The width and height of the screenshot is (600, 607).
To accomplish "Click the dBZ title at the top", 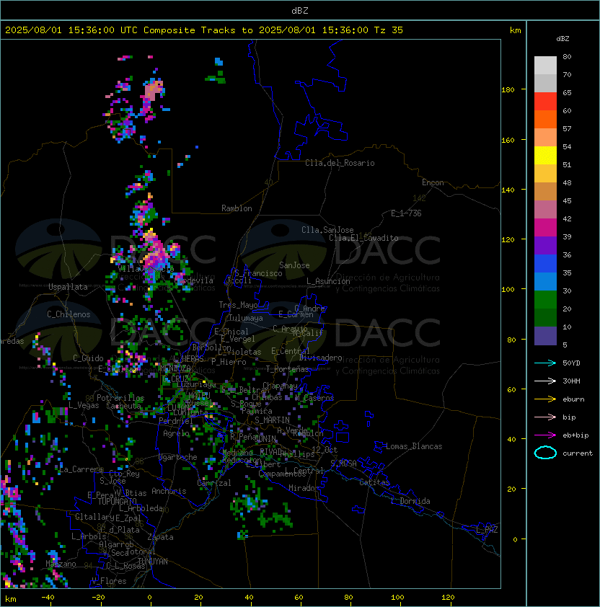I will 300,10.
